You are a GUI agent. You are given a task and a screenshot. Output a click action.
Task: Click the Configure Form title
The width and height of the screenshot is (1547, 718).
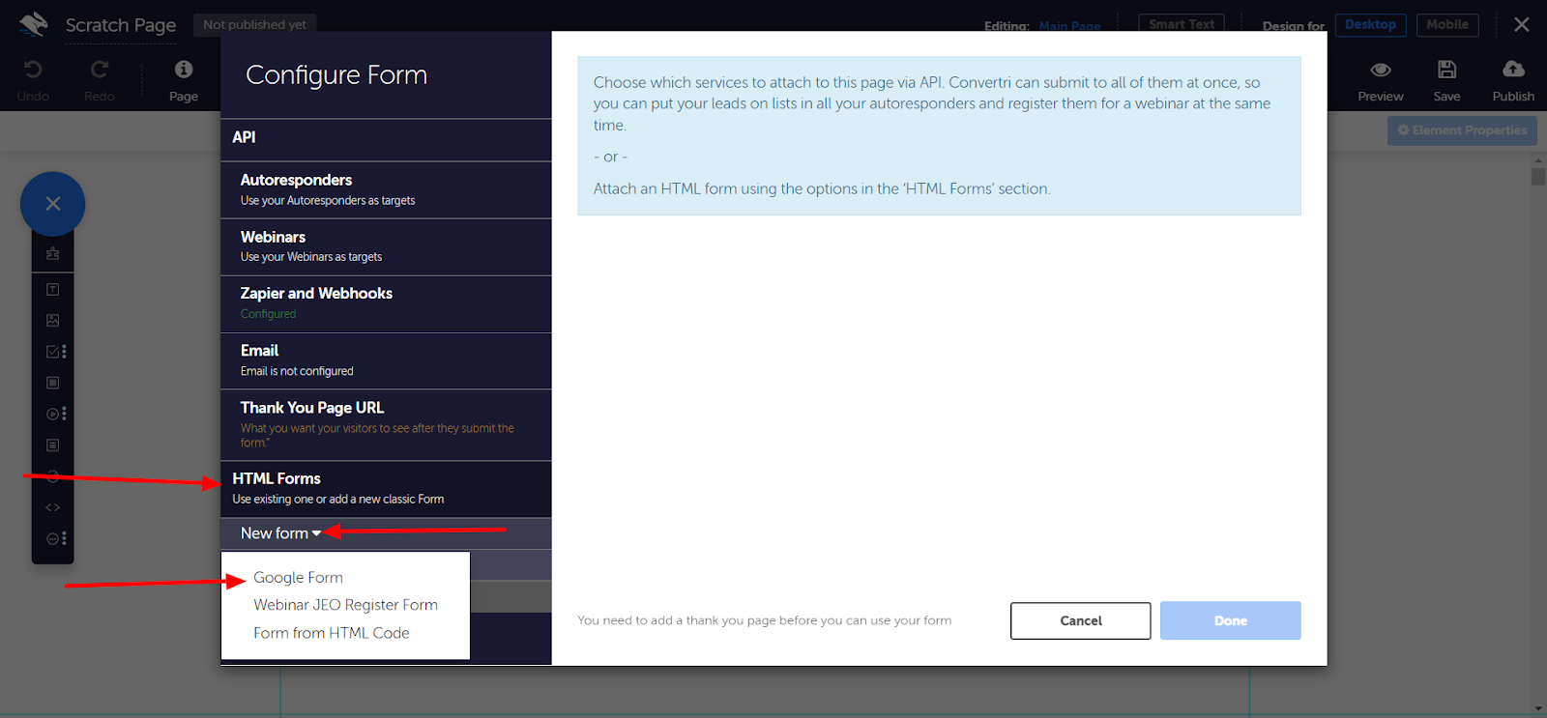pyautogui.click(x=336, y=74)
